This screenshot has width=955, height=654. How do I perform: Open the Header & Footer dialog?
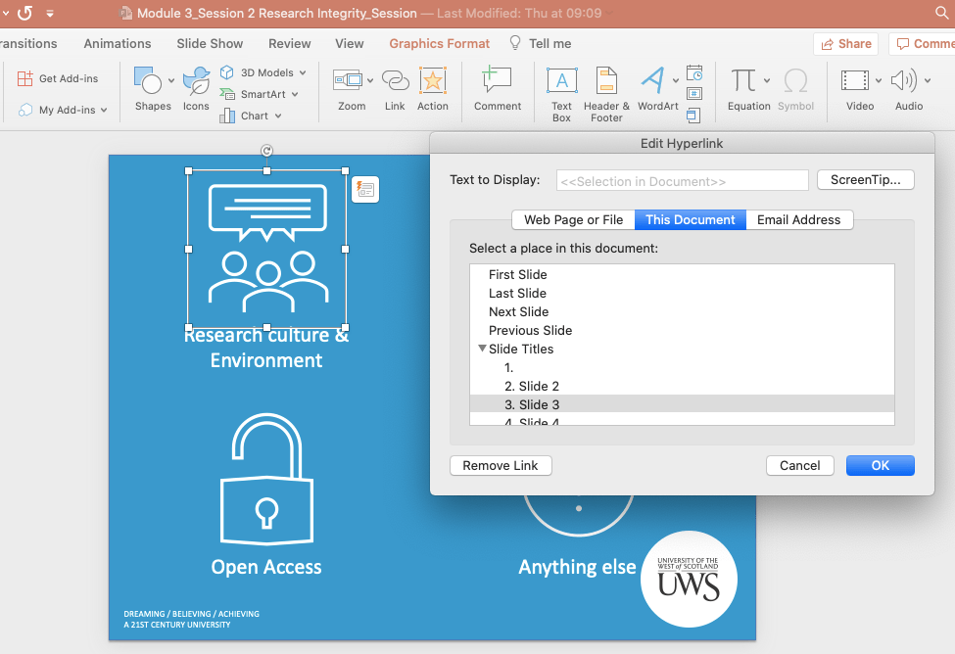[605, 90]
